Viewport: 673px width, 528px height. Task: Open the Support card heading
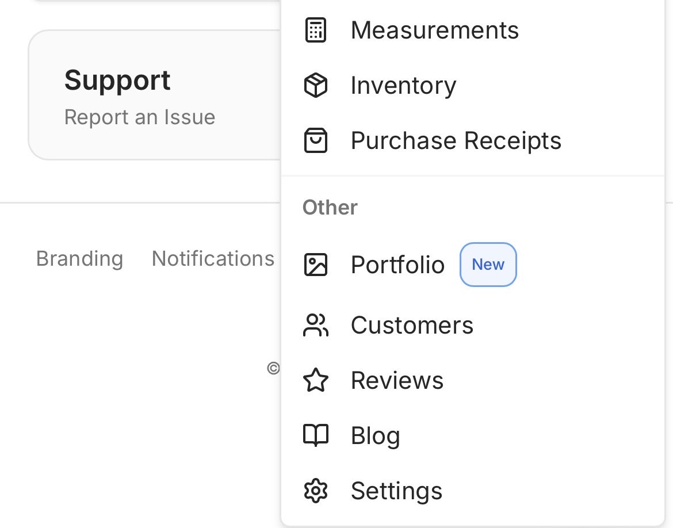click(117, 80)
